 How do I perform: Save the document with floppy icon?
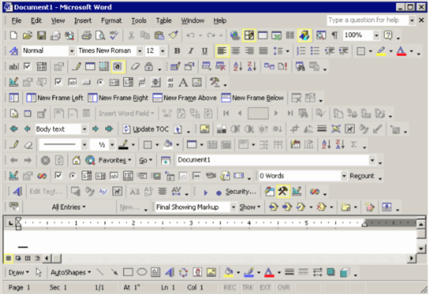tap(42, 35)
